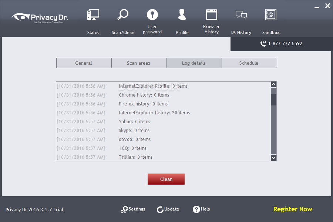Switch to the General tab

pos(84,63)
